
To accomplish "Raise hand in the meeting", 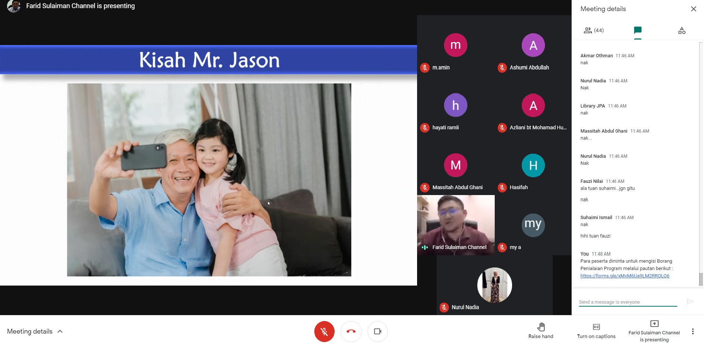I will [x=541, y=331].
